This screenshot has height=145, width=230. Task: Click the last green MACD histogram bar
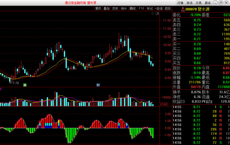[153, 133]
